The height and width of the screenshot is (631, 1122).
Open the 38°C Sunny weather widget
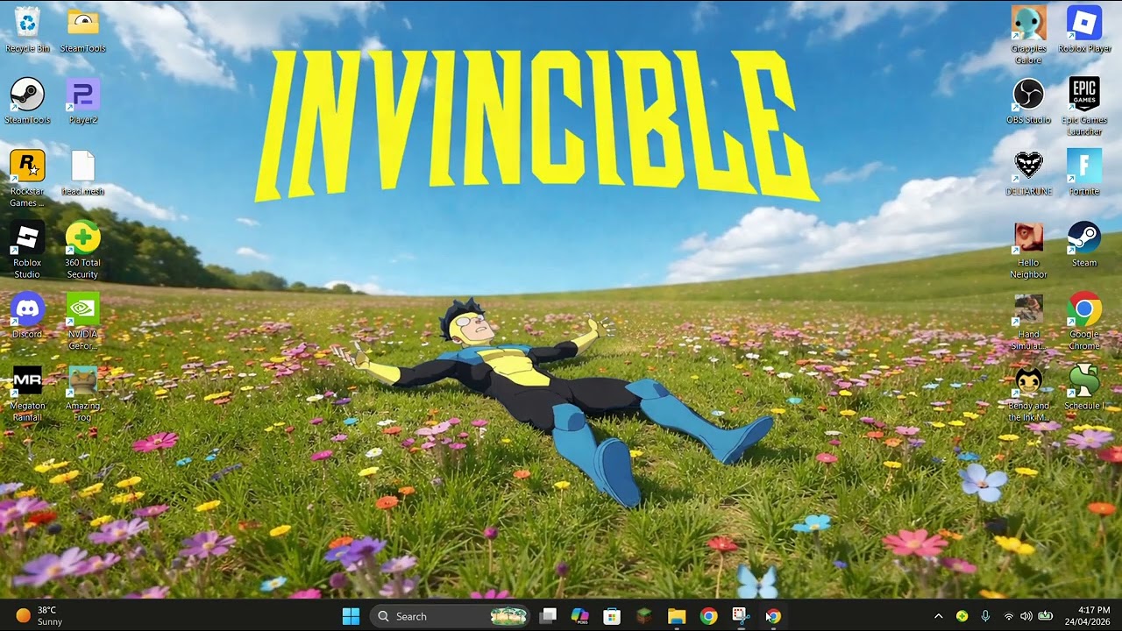[x=40, y=616]
